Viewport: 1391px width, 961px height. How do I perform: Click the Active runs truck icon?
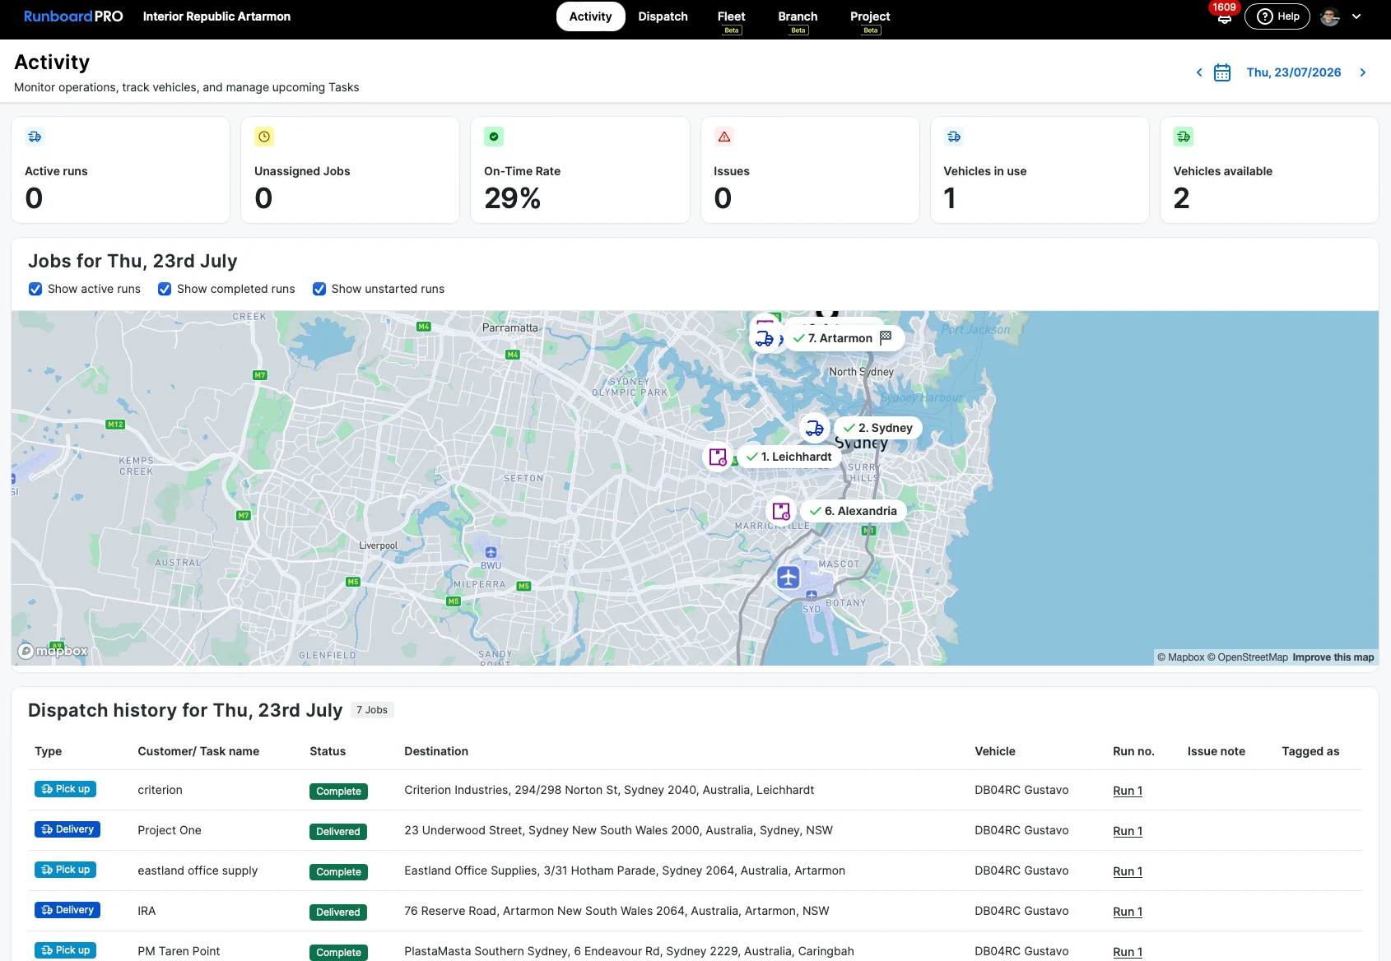tap(35, 137)
